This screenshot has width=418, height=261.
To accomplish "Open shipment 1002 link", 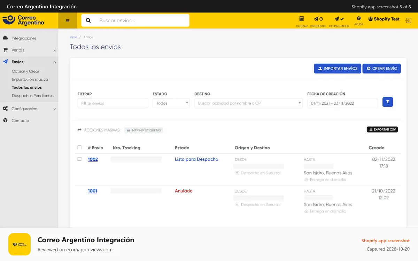I will pyautogui.click(x=93, y=159).
